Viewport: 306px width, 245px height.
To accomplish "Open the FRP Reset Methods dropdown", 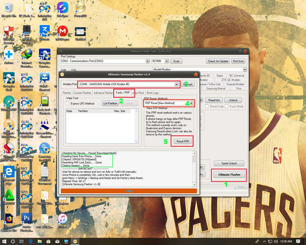I will [192, 103].
